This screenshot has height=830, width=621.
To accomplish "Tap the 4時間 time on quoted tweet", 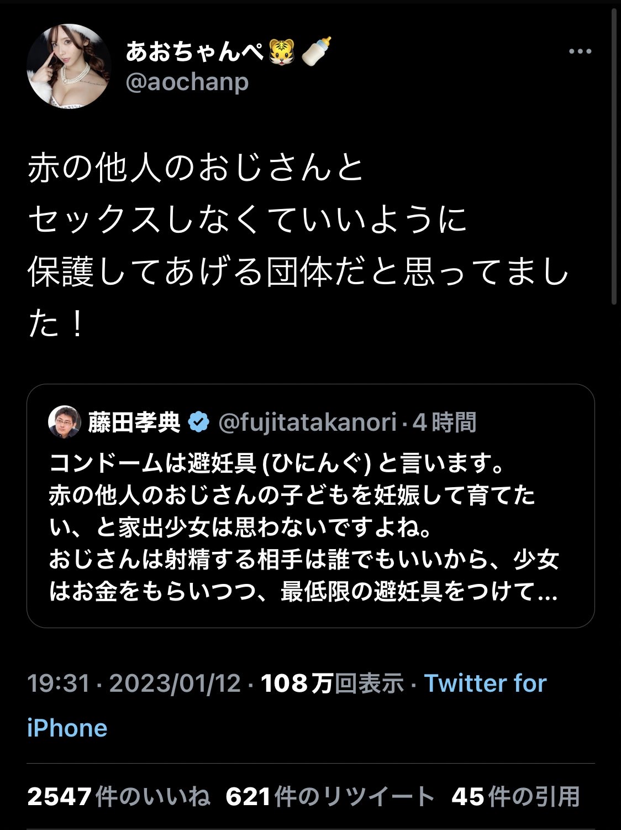I will [x=444, y=422].
